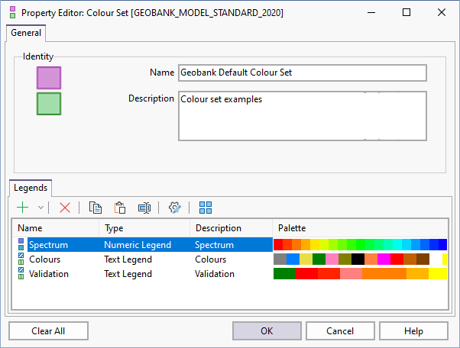Switch legend list view using the grid icon
Image resolution: width=460 pixels, height=348 pixels.
click(x=206, y=208)
